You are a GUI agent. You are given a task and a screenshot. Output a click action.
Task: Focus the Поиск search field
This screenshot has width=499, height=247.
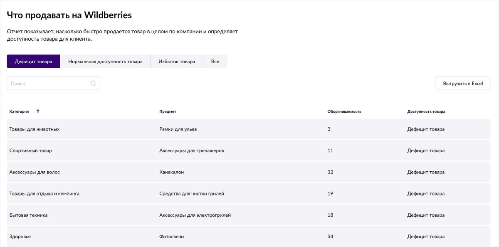54,84
